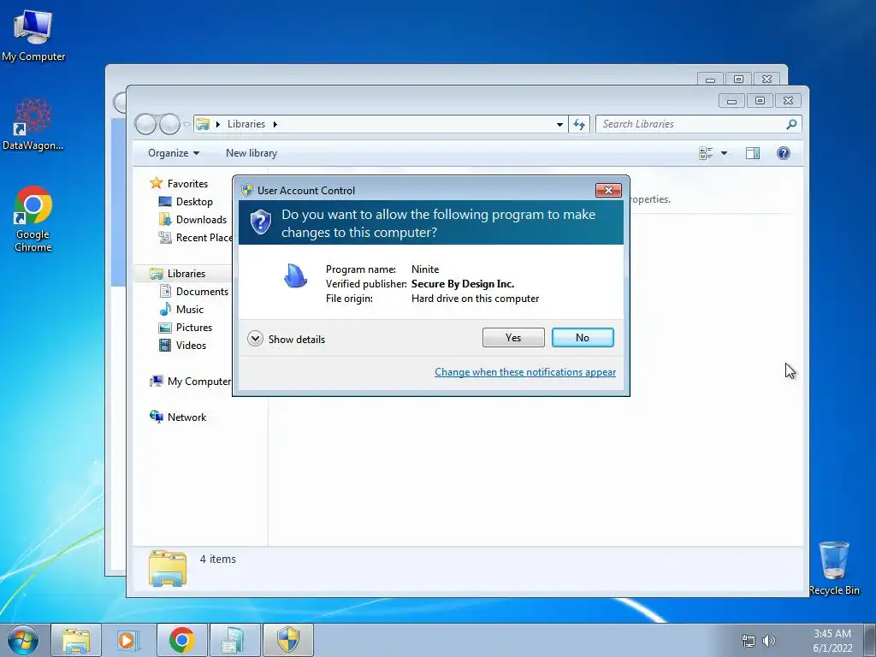This screenshot has width=876, height=657.
Task: Click the search magnifier icon
Action: coord(791,124)
